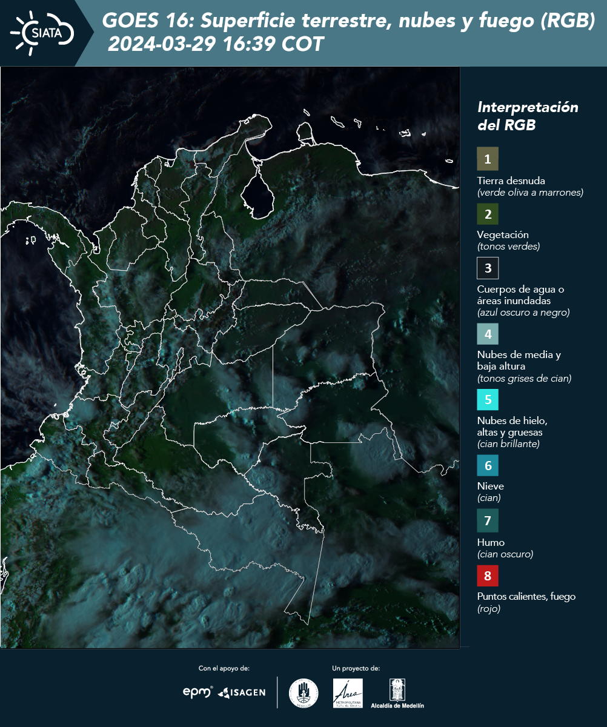Image resolution: width=607 pixels, height=727 pixels.
Task: Click 'Un proyecto de:' caption
Action: click(x=356, y=668)
